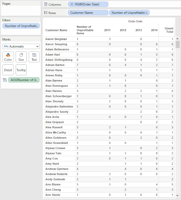Open the Tooltip marks card
This screenshot has height=200, width=181.
tap(21, 70)
